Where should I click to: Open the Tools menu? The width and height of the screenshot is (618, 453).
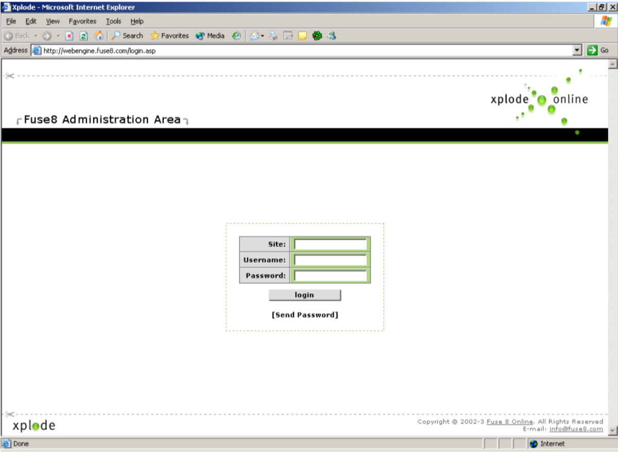click(x=113, y=21)
